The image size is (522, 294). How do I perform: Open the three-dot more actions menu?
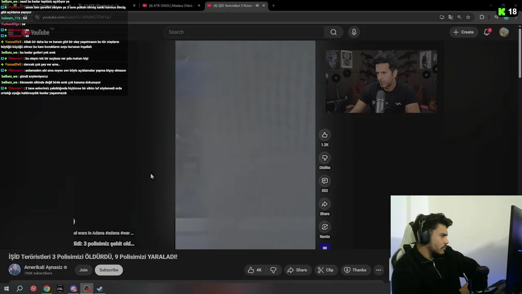pyautogui.click(x=379, y=270)
